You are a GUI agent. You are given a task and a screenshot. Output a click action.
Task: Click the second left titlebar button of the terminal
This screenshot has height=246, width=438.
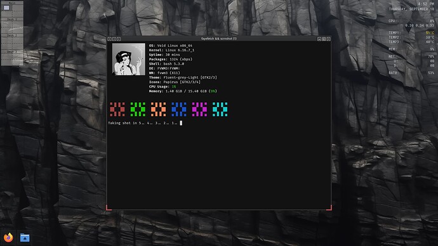[x=114, y=39]
